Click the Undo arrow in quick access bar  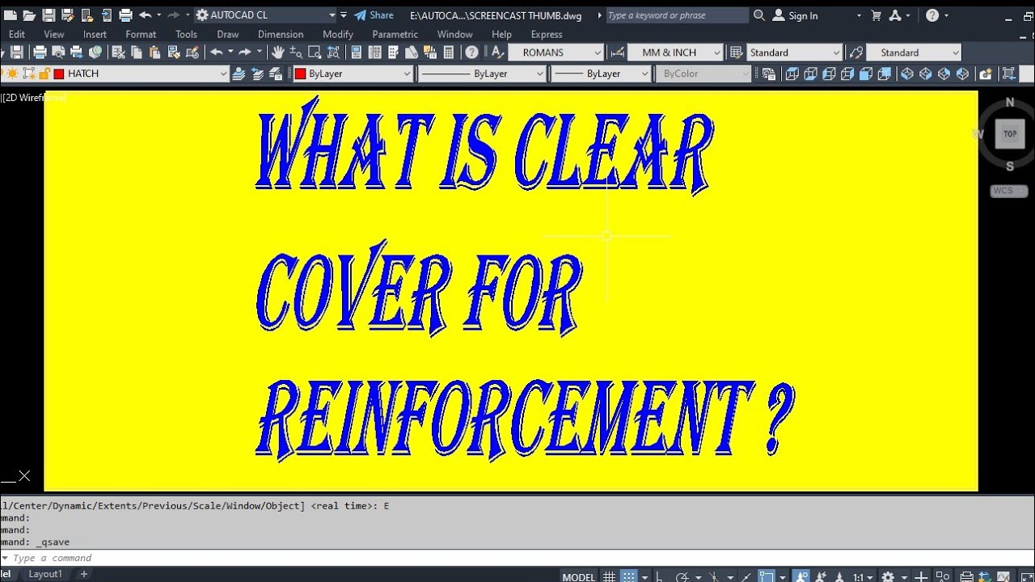[146, 15]
